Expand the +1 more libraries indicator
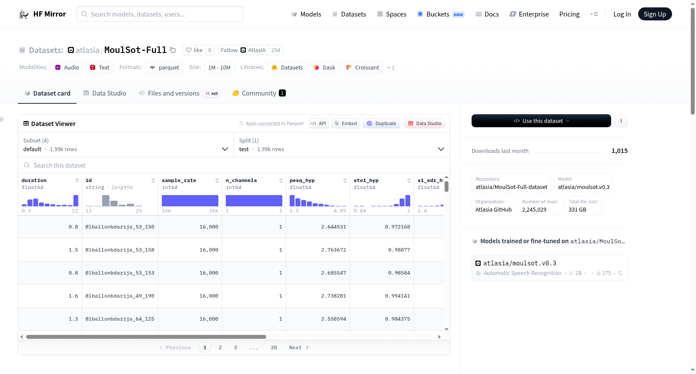Image resolution: width=696 pixels, height=374 pixels. pos(391,67)
